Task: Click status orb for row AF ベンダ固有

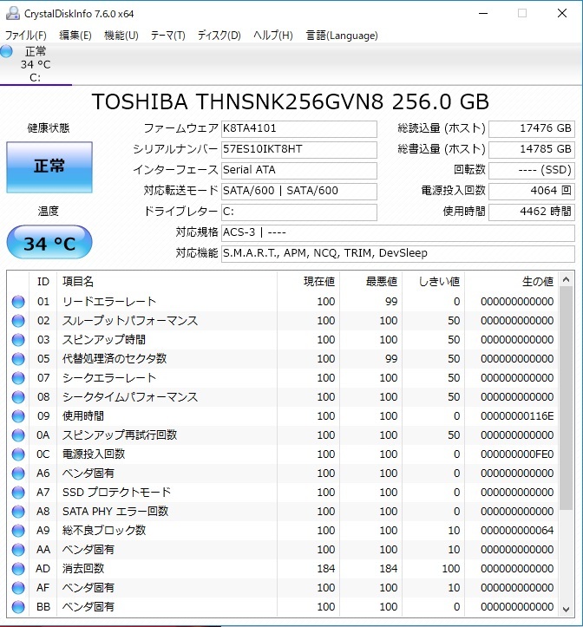Action: (x=18, y=588)
